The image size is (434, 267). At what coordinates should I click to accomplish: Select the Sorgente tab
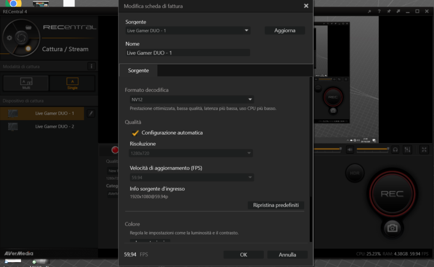tap(139, 71)
